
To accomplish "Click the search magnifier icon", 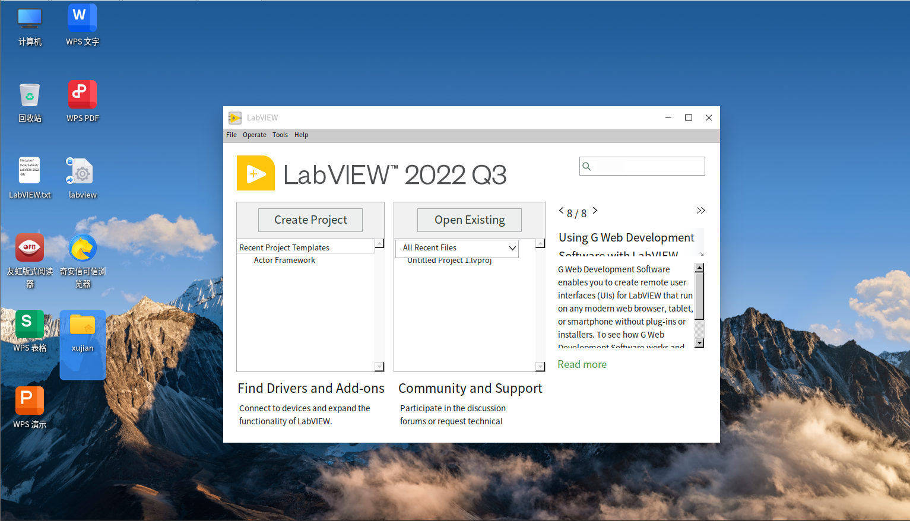I will pos(586,166).
